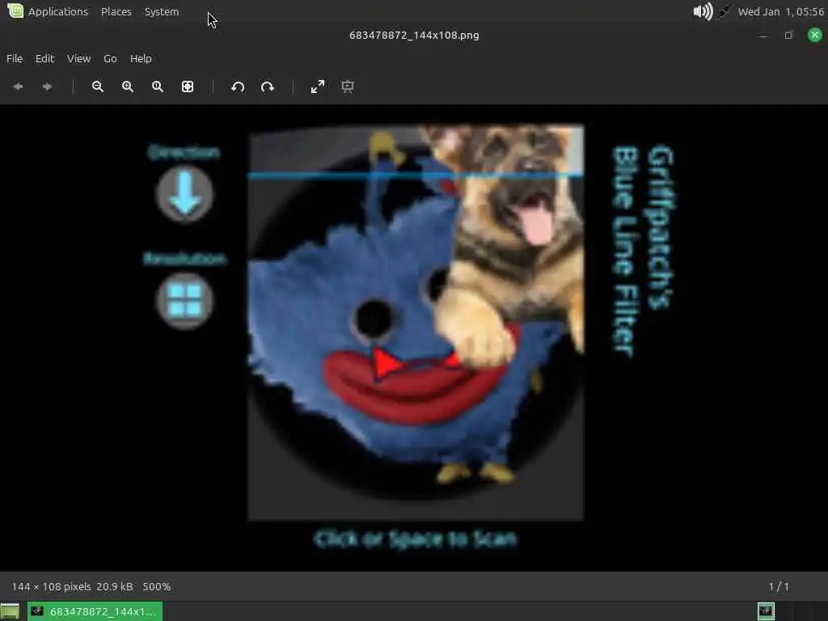Open the Places menu

click(116, 11)
